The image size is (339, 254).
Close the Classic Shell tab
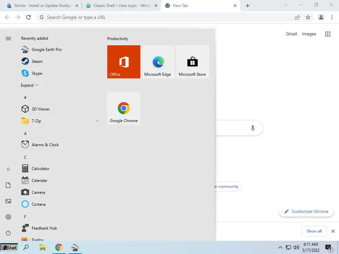(x=156, y=6)
